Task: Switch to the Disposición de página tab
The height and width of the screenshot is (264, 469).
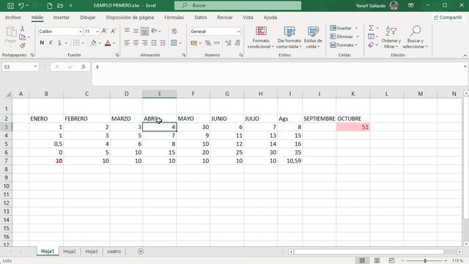Action: pyautogui.click(x=130, y=18)
